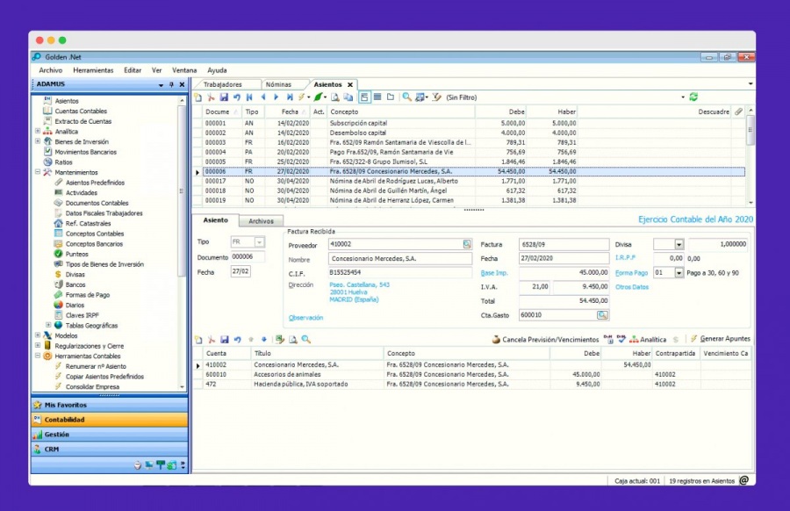790x511 pixels.
Task: Go to next record in top toolbar
Action: [x=276, y=97]
